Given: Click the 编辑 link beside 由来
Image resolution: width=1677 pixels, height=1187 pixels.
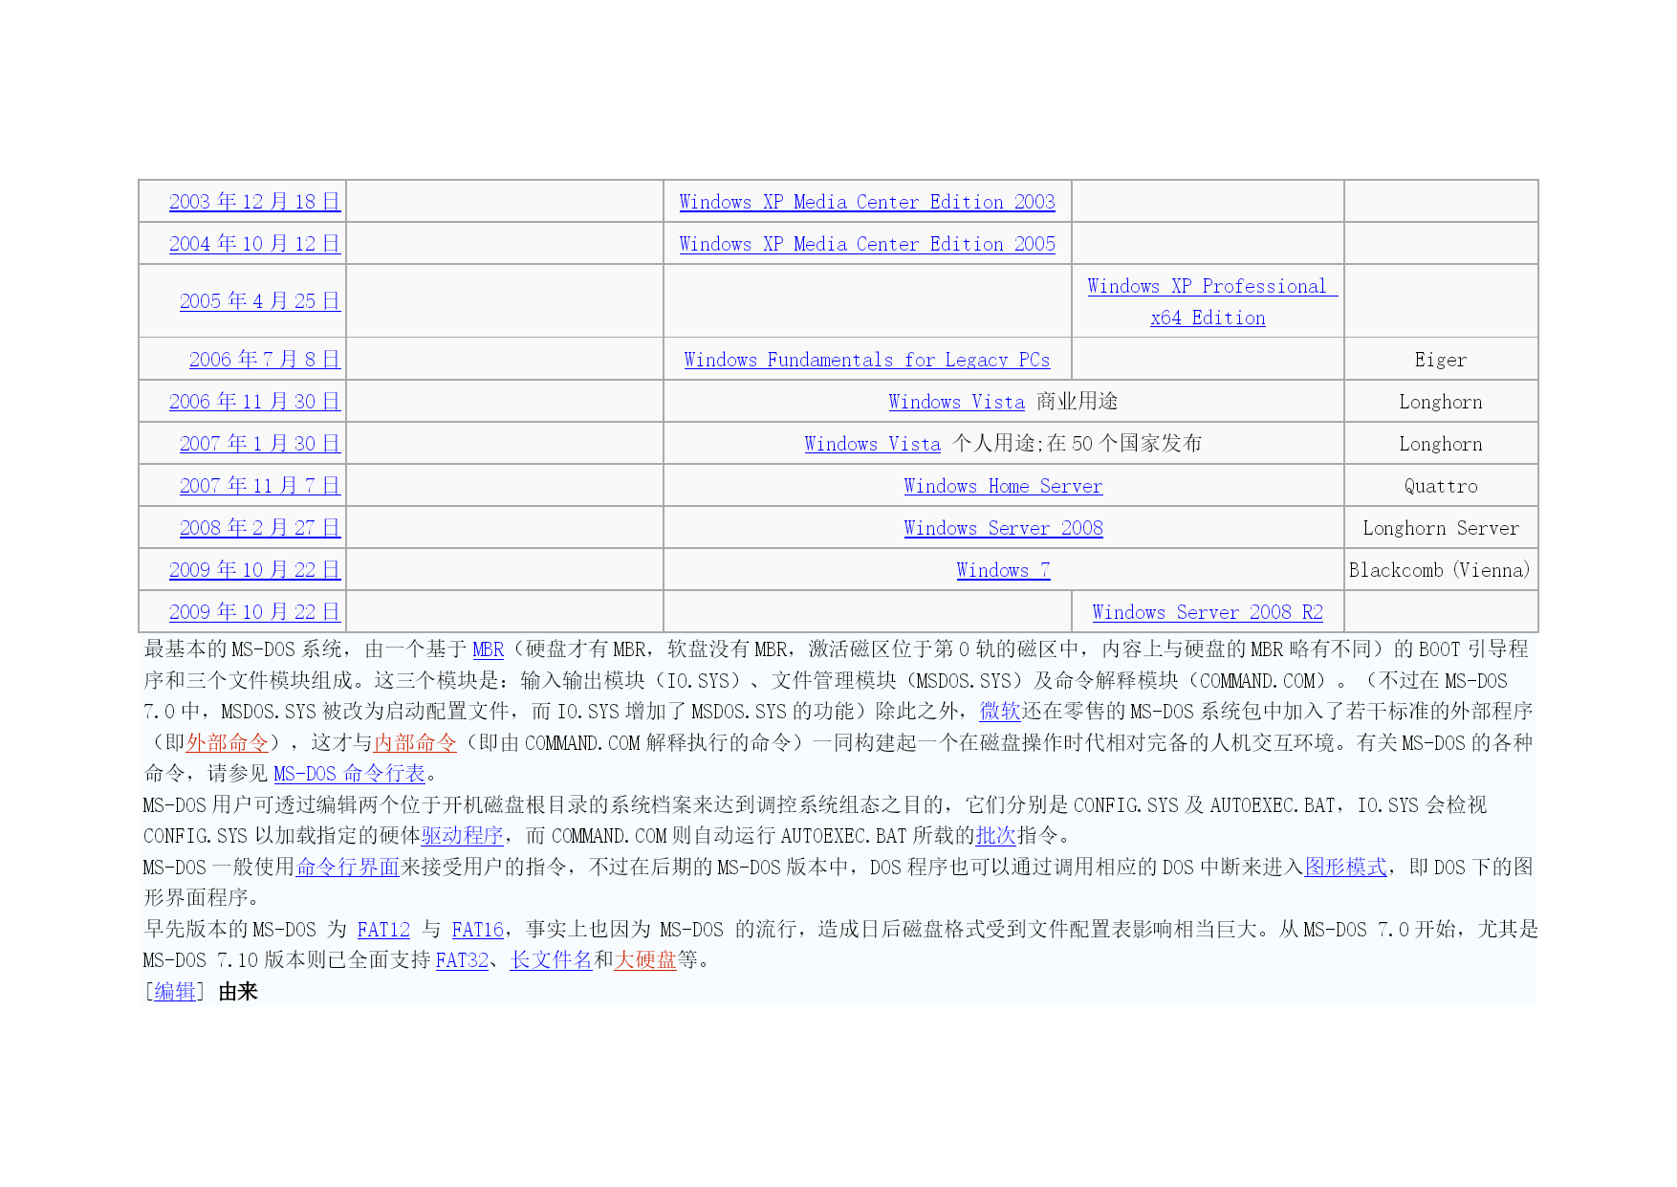Looking at the screenshot, I should (x=175, y=992).
